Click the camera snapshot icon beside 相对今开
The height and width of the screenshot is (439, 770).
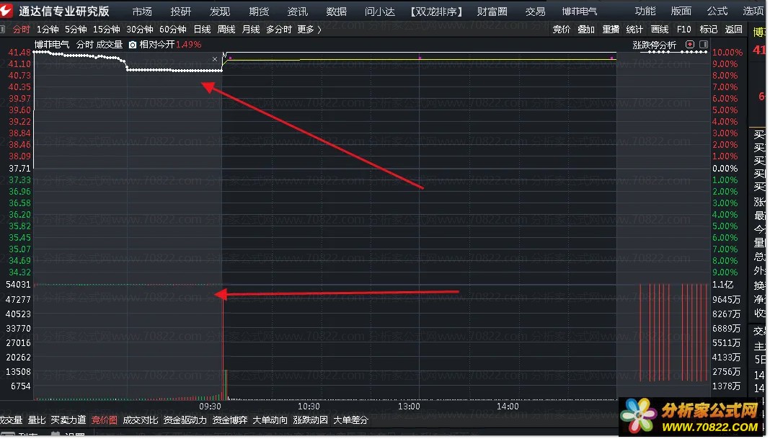(133, 45)
